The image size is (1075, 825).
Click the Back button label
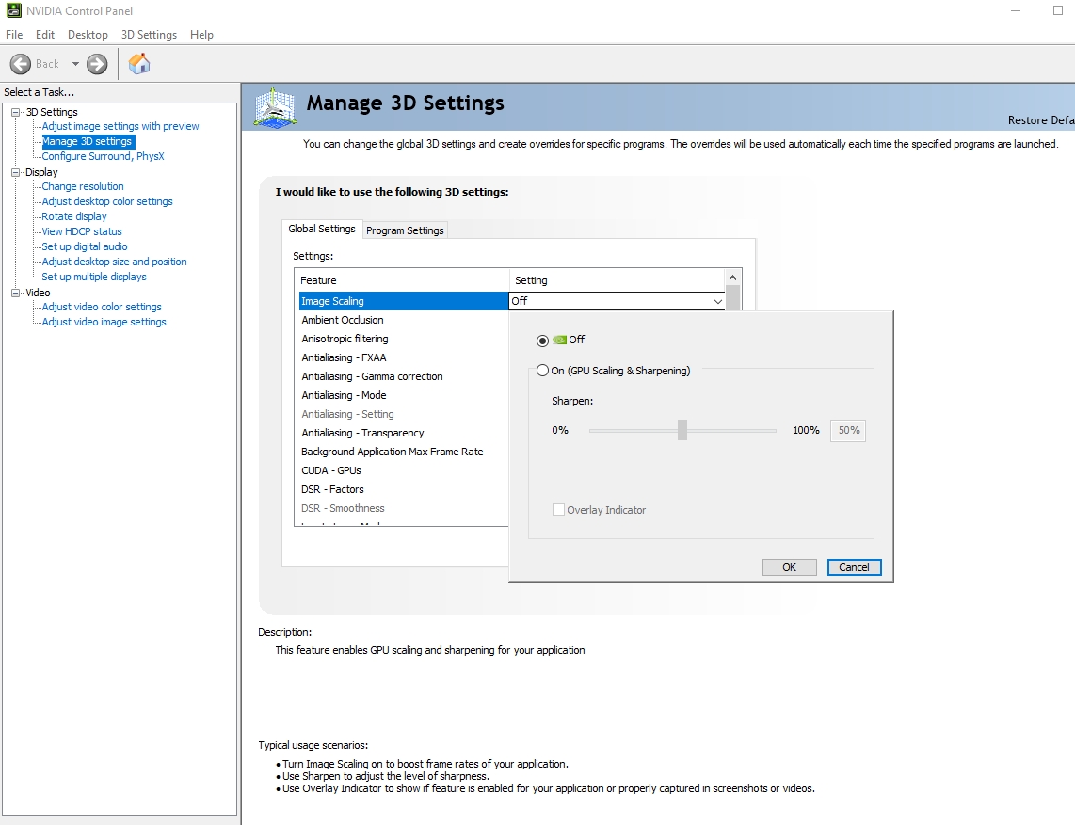click(x=47, y=64)
